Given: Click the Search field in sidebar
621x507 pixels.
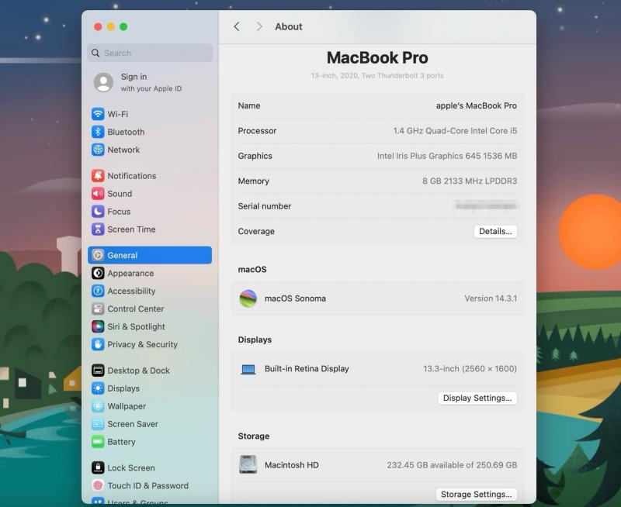Looking at the screenshot, I should 150,53.
